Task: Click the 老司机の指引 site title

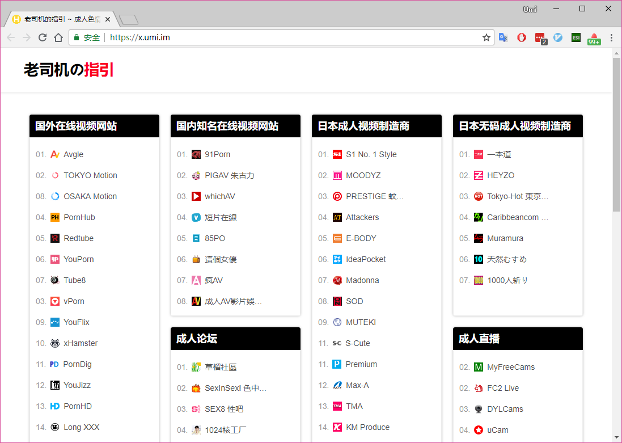Action: [69, 70]
